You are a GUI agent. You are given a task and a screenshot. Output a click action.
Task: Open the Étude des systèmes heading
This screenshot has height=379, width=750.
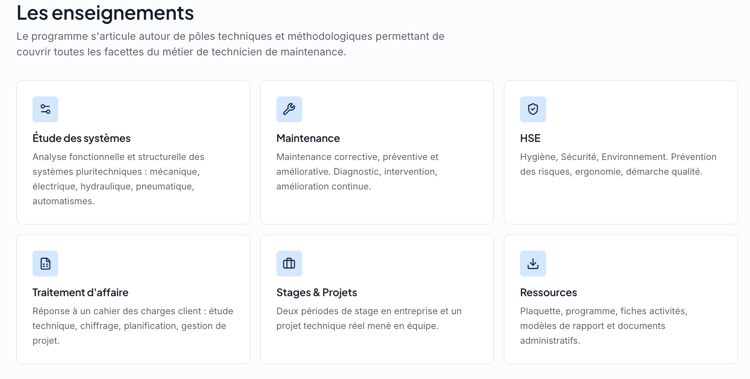click(81, 138)
